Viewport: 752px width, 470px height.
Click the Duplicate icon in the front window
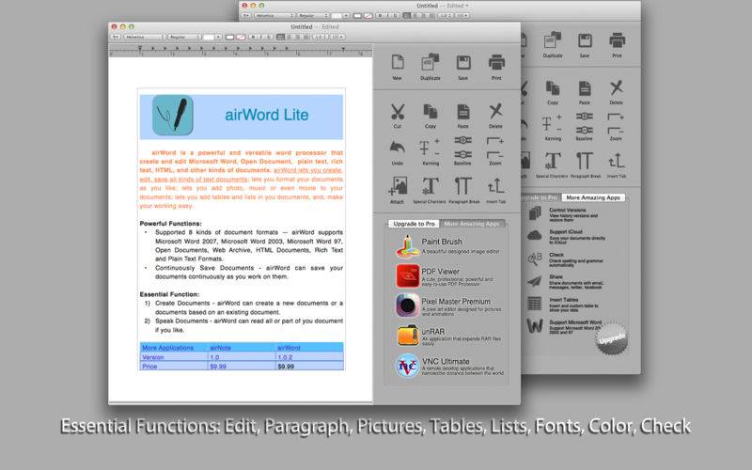pyautogui.click(x=431, y=63)
